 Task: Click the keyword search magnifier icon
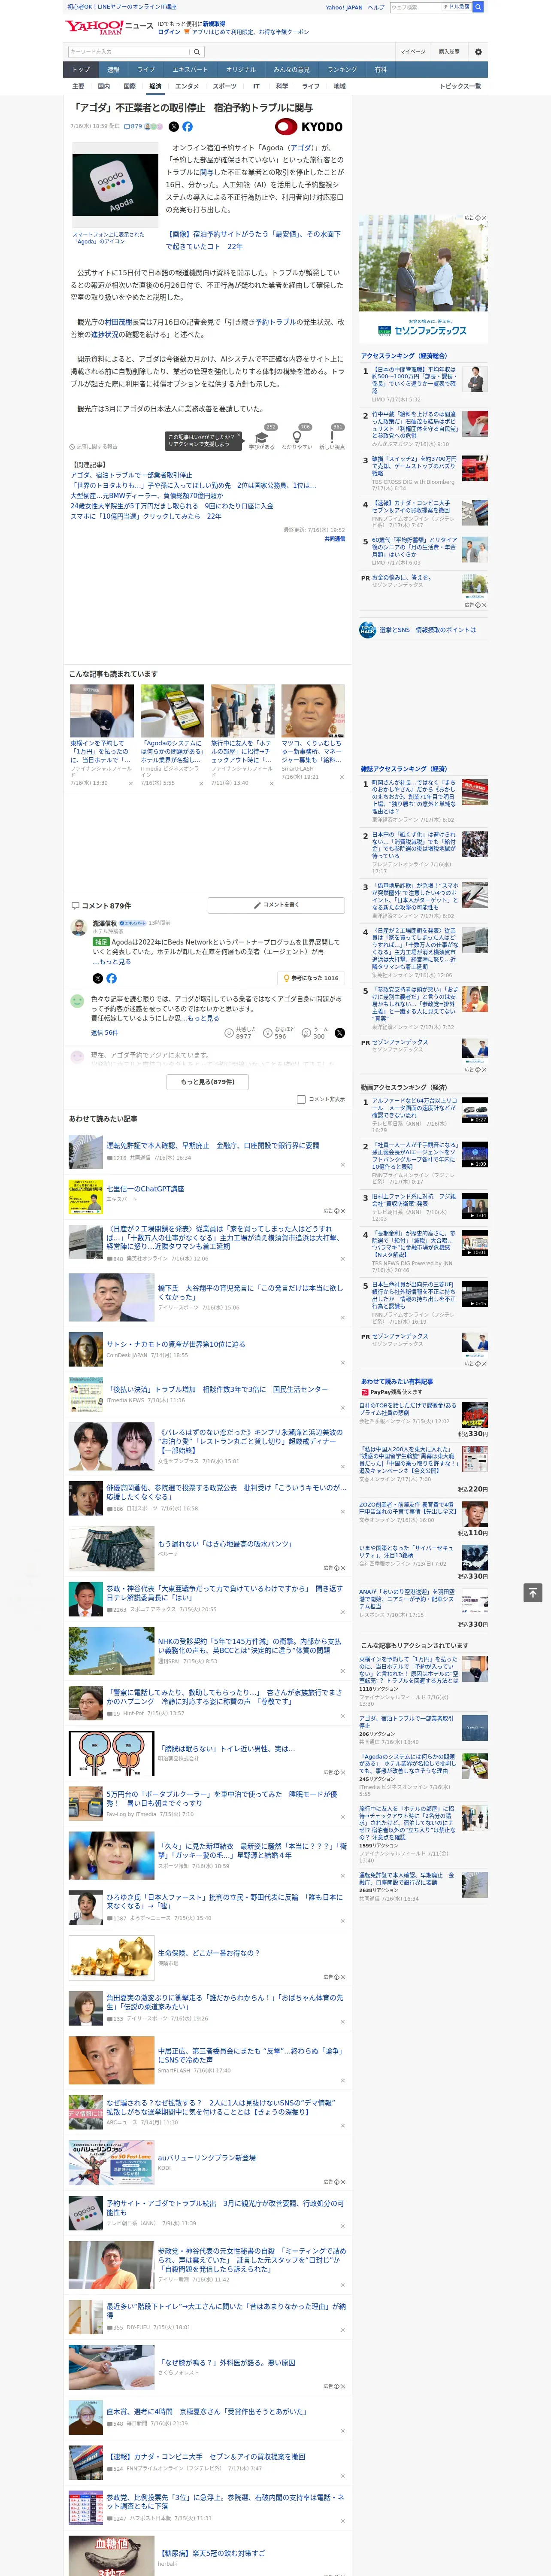pos(197,52)
